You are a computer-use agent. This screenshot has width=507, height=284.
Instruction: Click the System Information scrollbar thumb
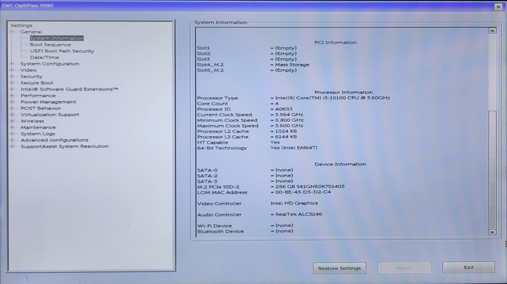492,170
